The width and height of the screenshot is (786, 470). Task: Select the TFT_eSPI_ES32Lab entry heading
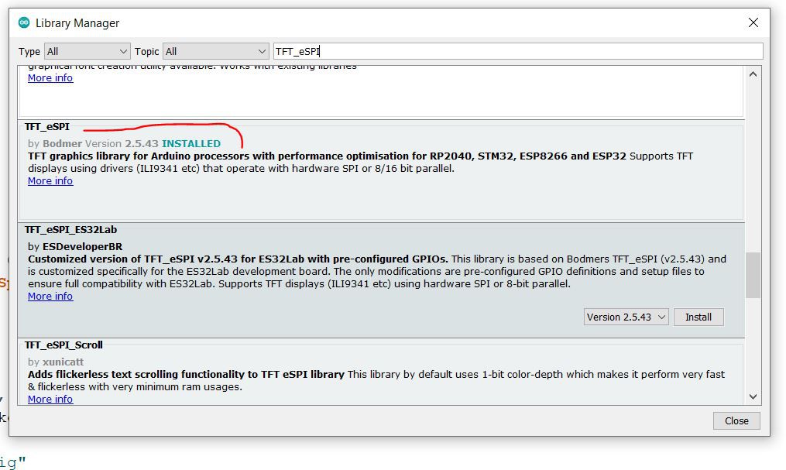[x=70, y=230]
